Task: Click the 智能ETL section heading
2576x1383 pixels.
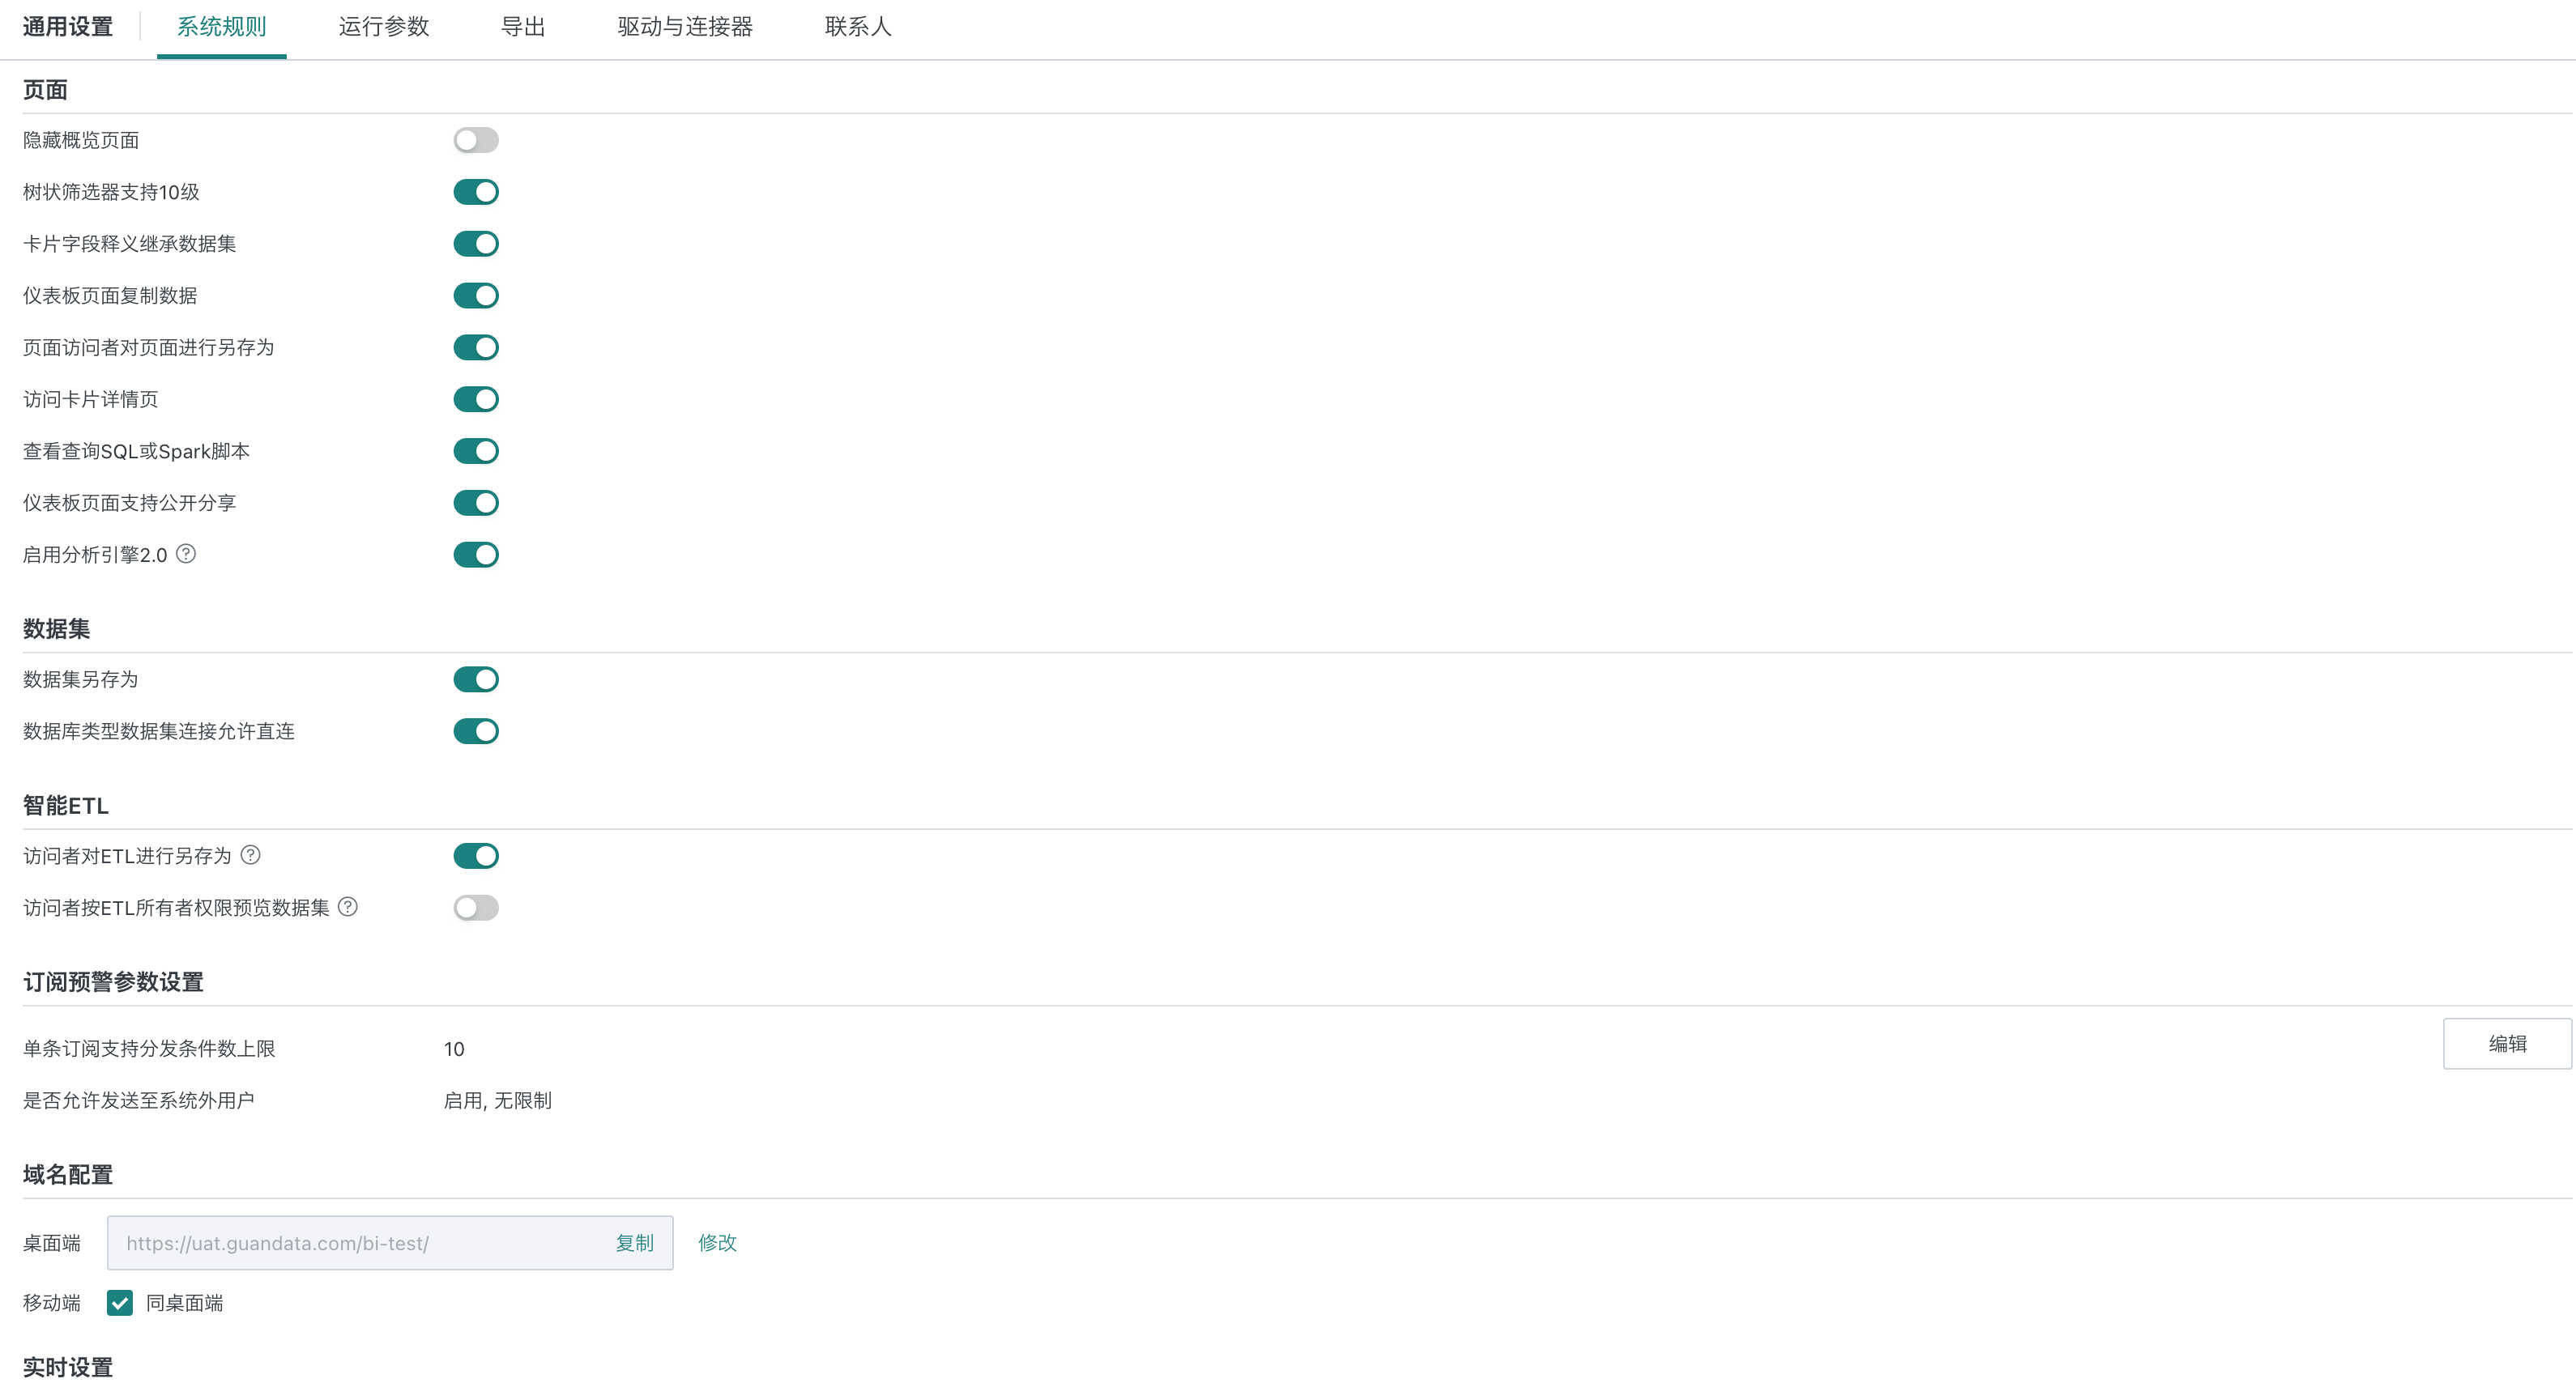Action: coord(66,806)
